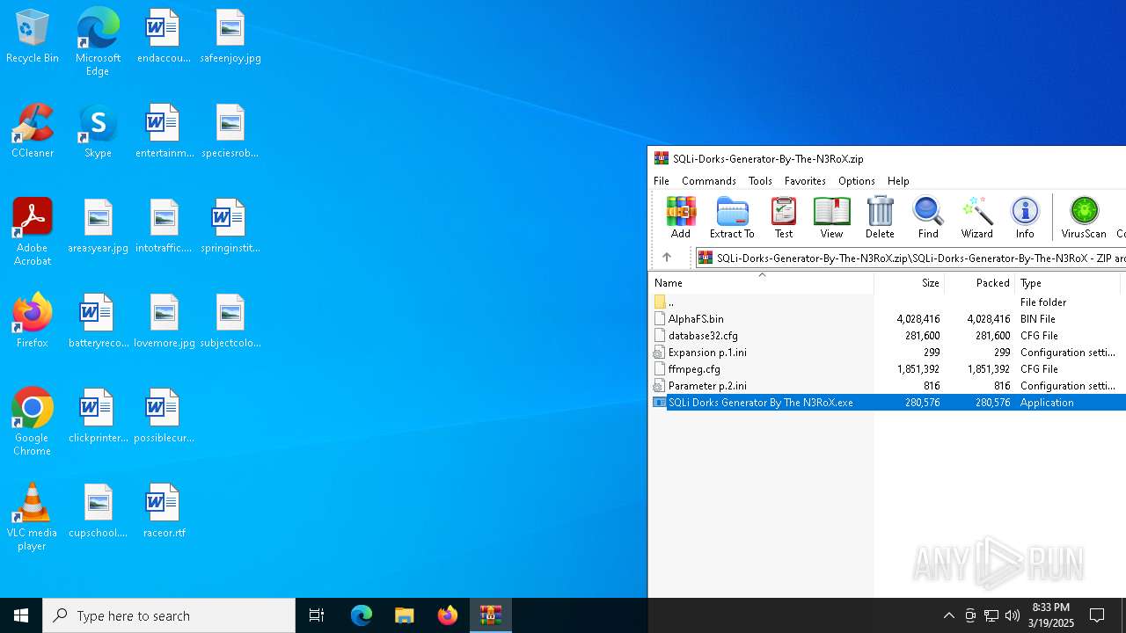The height and width of the screenshot is (633, 1126).
Task: Click Firefox icon in the taskbar
Action: pos(448,615)
